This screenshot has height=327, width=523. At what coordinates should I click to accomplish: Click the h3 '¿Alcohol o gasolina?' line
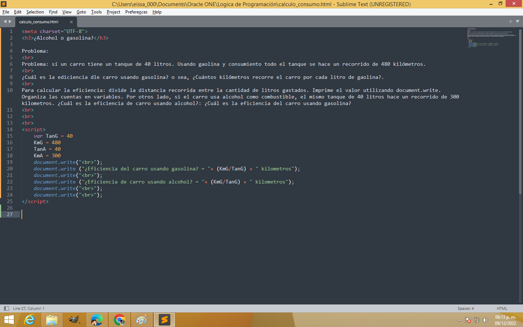tap(65, 38)
